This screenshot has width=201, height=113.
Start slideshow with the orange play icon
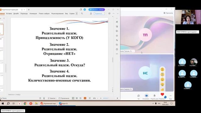tap(85, 98)
